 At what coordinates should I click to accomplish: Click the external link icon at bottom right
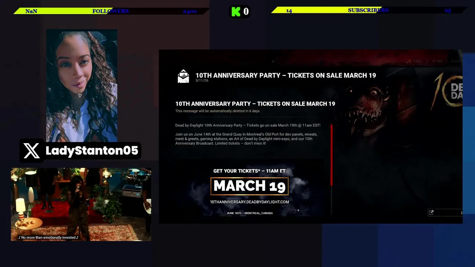[x=431, y=212]
